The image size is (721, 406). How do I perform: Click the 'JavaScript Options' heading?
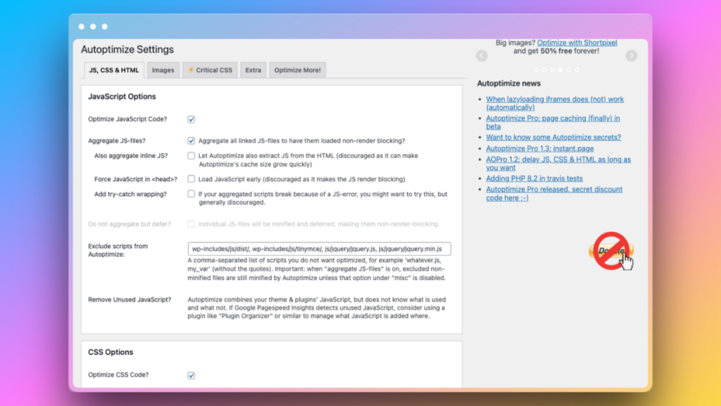(122, 96)
